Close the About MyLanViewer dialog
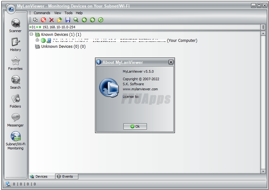 coord(171,62)
